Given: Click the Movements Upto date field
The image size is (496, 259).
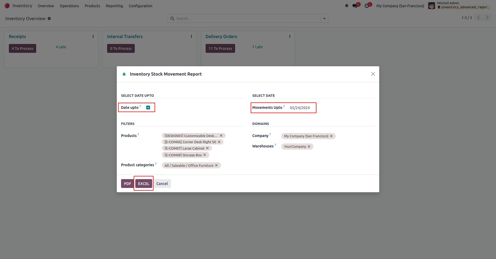Looking at the screenshot, I should pos(300,108).
